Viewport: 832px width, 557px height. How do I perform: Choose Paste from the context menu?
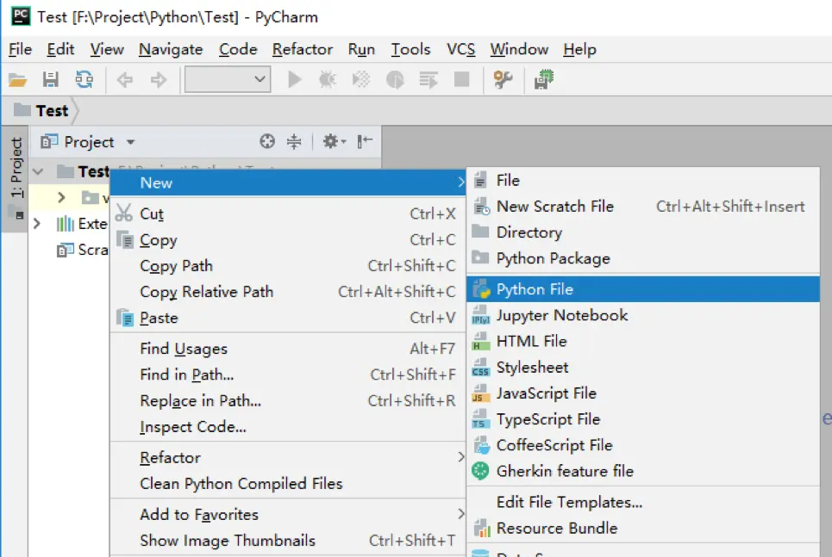(288, 318)
